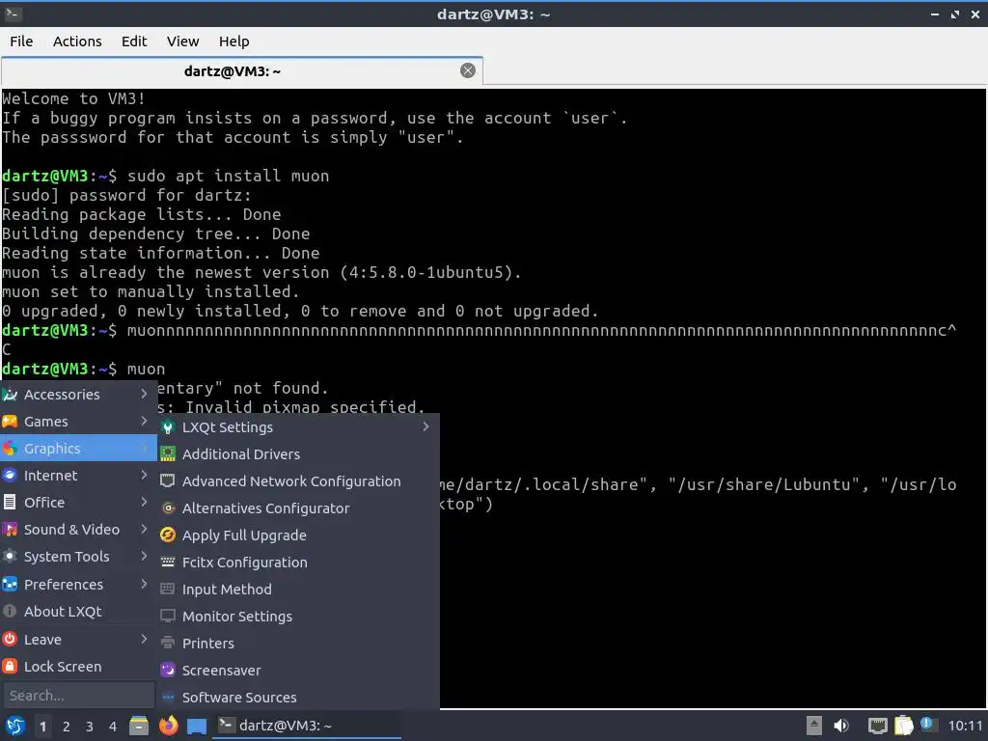Expand the Leave submenu arrow
This screenshot has width=988, height=741.
point(144,639)
